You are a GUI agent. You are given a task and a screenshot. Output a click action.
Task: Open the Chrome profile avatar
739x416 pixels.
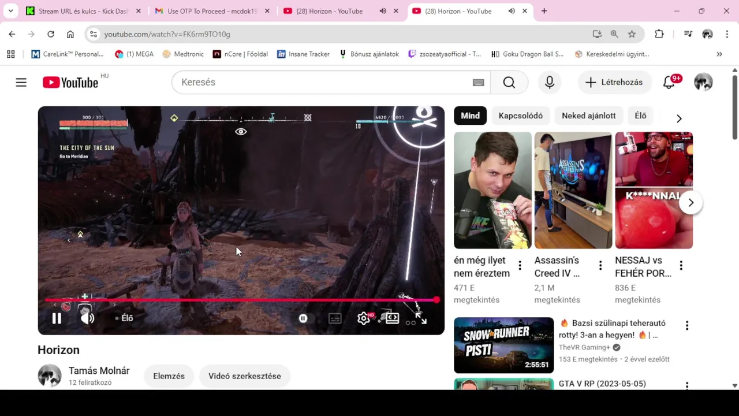pos(707,34)
